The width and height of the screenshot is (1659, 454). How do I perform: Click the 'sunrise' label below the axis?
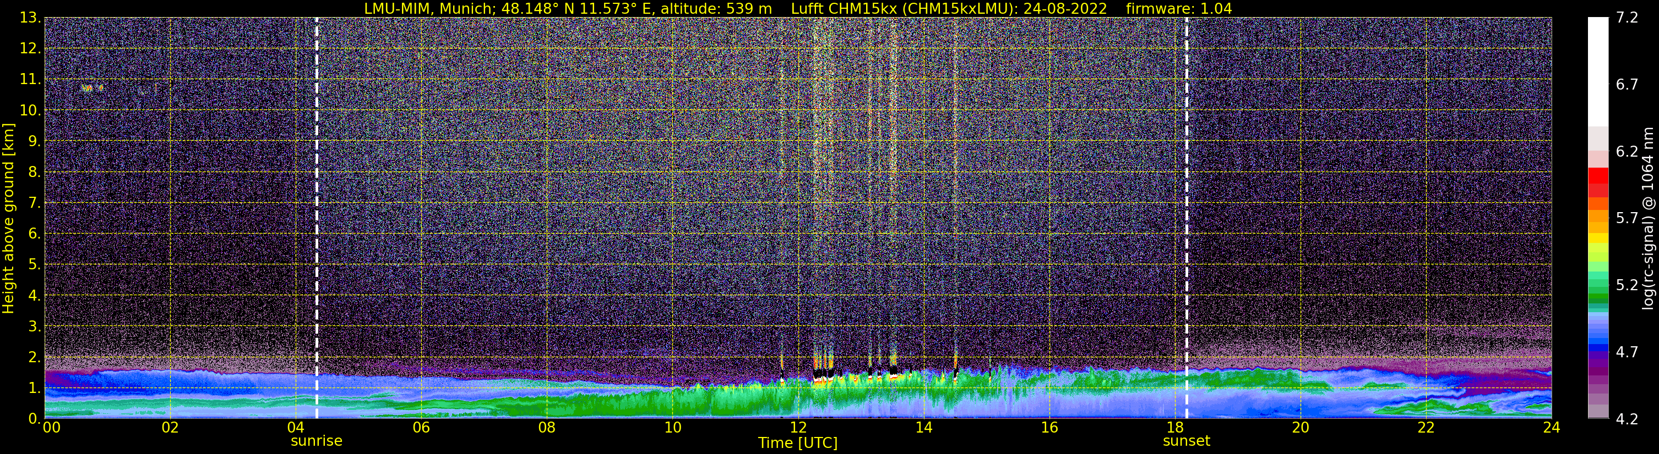(x=317, y=441)
